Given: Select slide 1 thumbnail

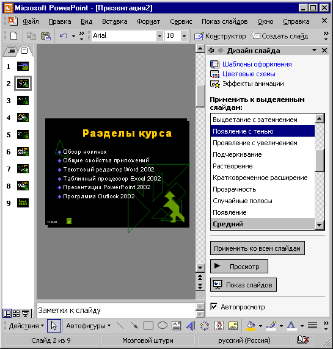Looking at the screenshot, I should 23,67.
